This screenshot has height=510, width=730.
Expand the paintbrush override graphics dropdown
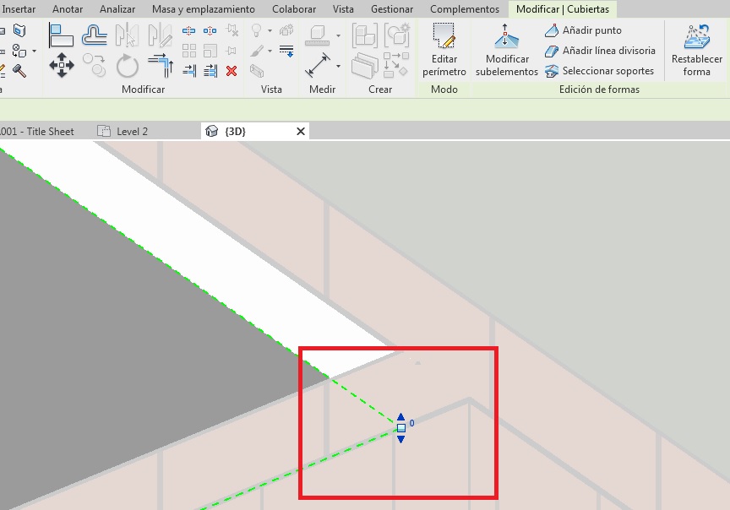pos(270,52)
